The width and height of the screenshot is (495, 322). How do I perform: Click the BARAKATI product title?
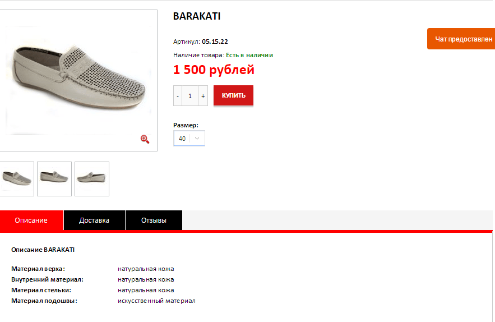pyautogui.click(x=197, y=16)
